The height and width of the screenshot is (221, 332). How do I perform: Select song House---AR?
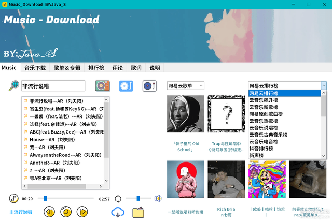[x=63, y=140]
